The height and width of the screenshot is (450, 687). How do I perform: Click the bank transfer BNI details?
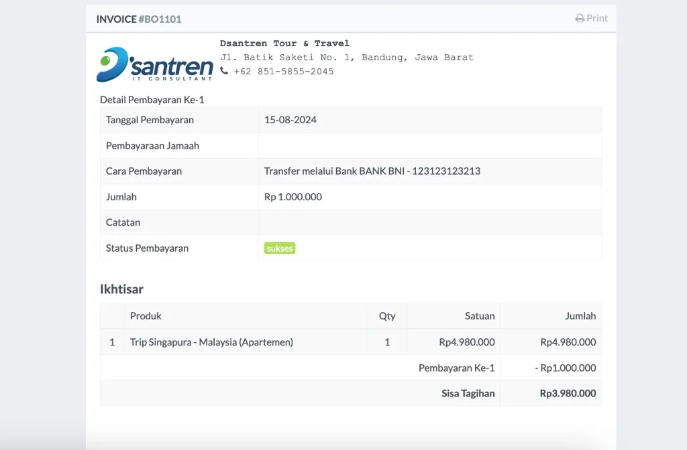[x=372, y=171]
